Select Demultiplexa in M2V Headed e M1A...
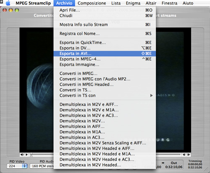This screenshot has height=173, width=210. [105, 154]
